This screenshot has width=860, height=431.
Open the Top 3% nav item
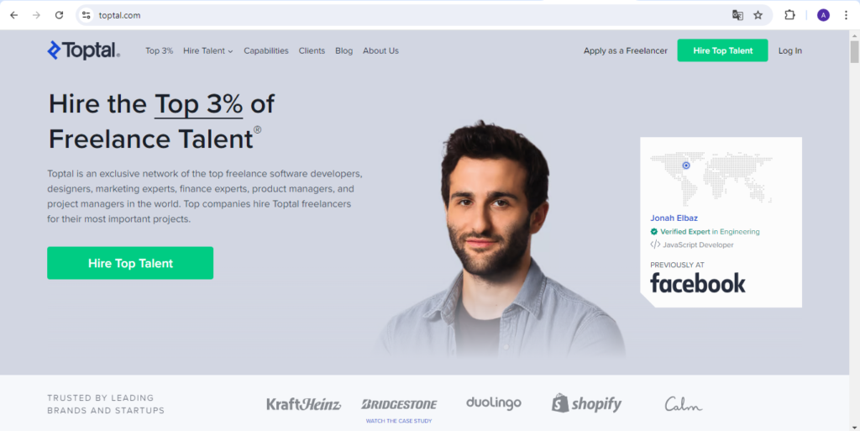pyautogui.click(x=159, y=50)
